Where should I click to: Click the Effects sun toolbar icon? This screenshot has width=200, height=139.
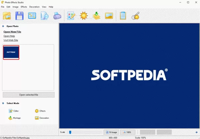click(83, 16)
